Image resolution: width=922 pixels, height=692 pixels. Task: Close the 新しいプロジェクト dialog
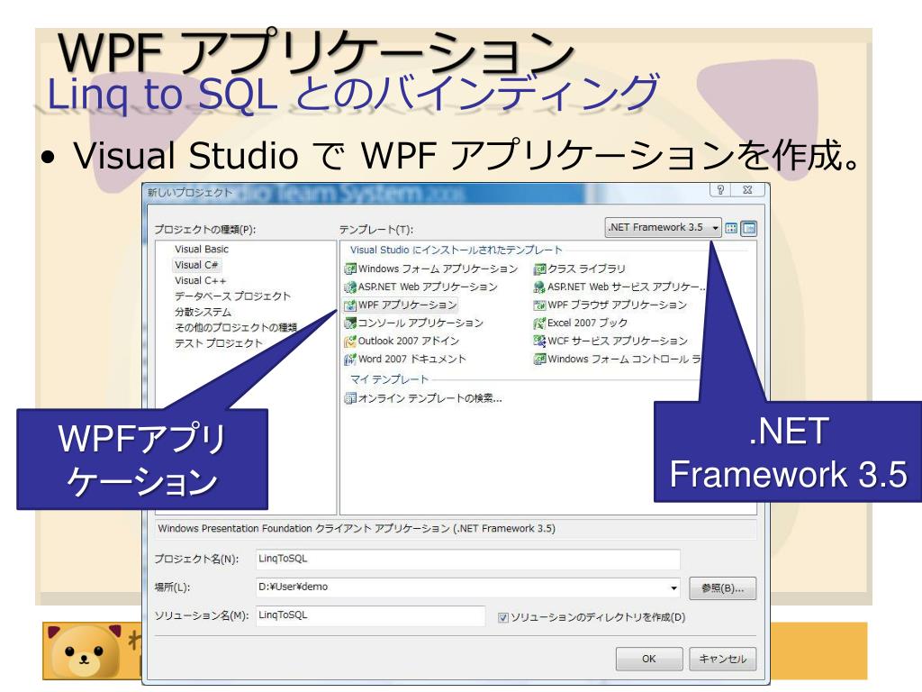pos(747,189)
